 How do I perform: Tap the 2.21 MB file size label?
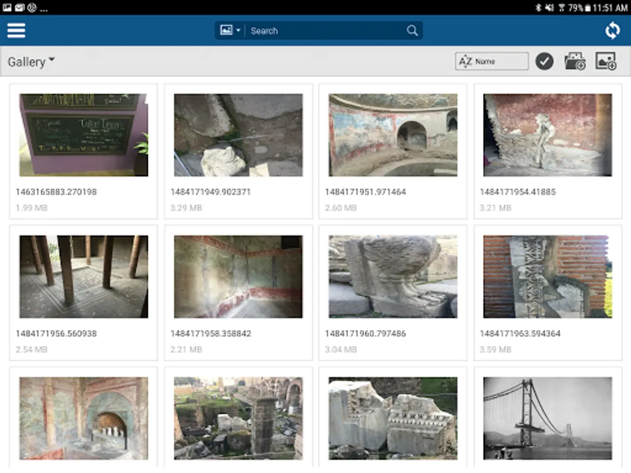click(186, 349)
